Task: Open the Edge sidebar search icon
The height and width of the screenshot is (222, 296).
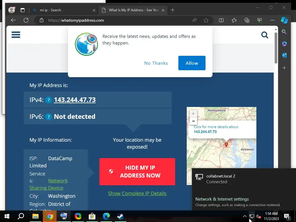Action: pos(284,32)
